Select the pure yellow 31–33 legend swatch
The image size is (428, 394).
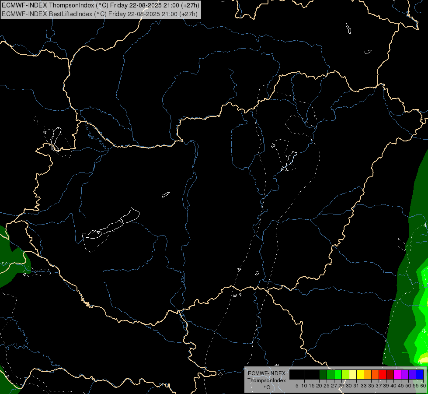point(360,374)
